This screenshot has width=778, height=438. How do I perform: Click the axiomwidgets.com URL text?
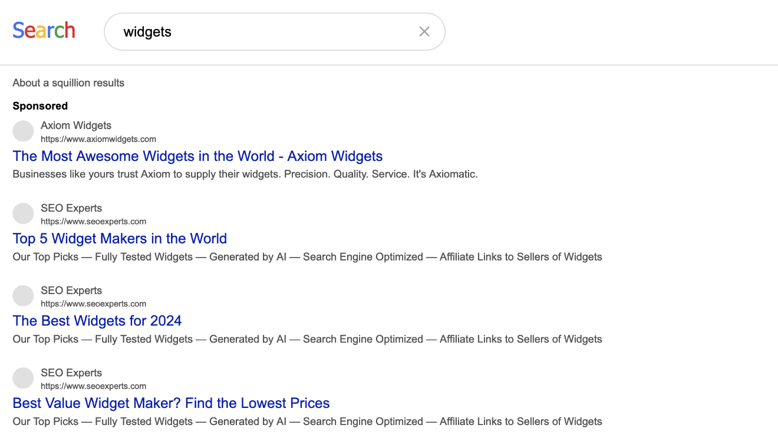(98, 139)
